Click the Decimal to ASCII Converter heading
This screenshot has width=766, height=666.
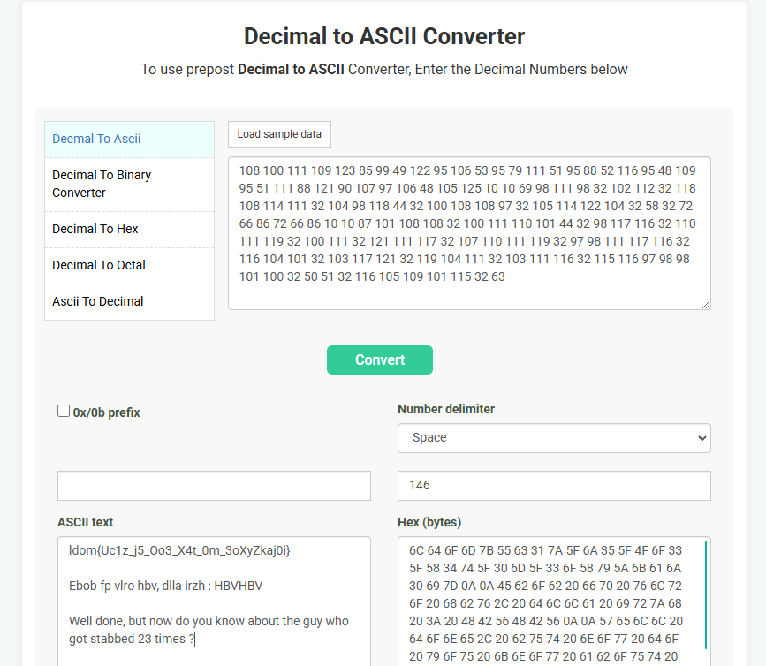point(384,36)
